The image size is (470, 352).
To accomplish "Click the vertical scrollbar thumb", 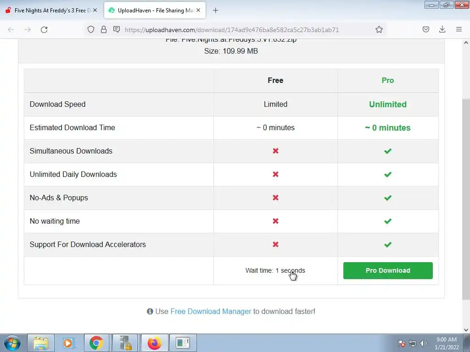I will pos(466,199).
